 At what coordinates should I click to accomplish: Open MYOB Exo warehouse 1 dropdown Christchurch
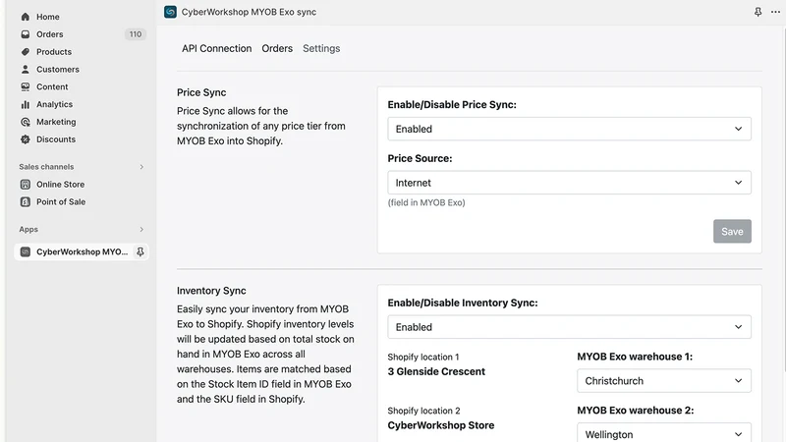(664, 381)
